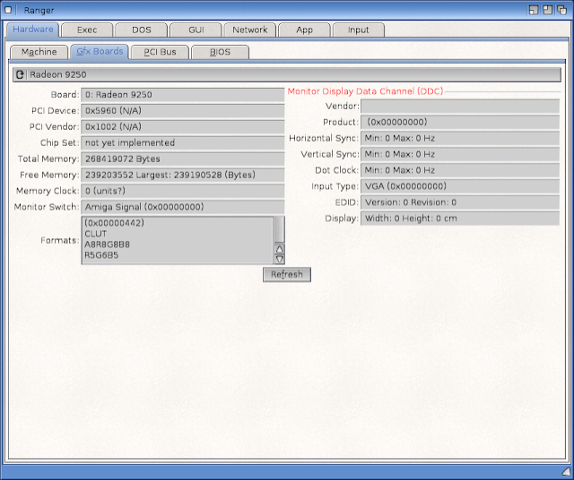Open the Radeon 9250 board chooser
574x480 pixels.
click(x=292, y=74)
